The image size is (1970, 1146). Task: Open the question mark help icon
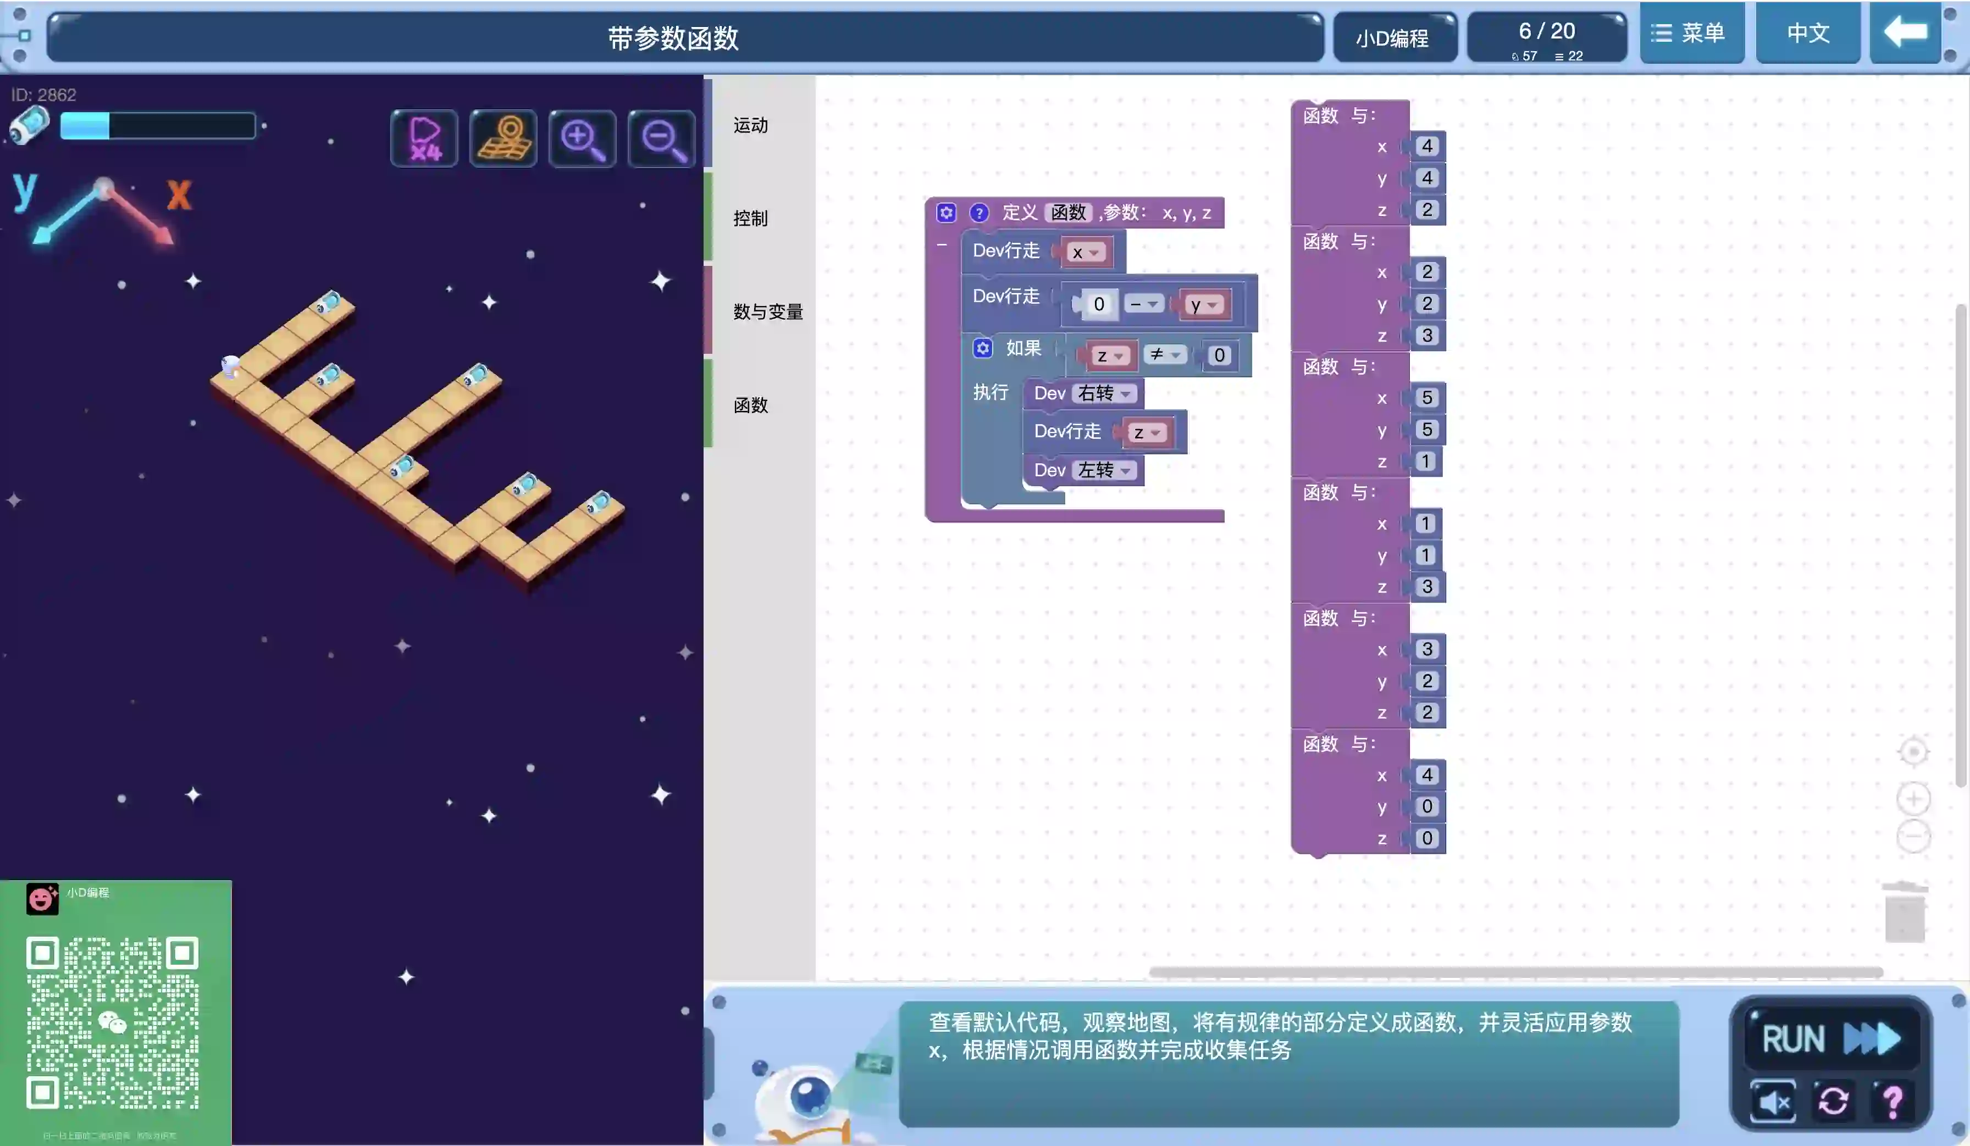1892,1102
